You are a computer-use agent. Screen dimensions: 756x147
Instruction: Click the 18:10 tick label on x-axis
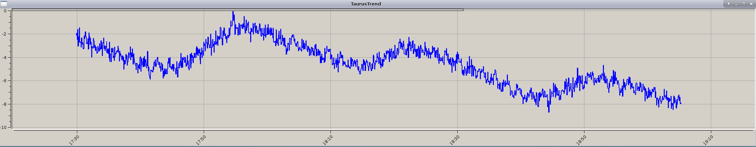(x=328, y=140)
